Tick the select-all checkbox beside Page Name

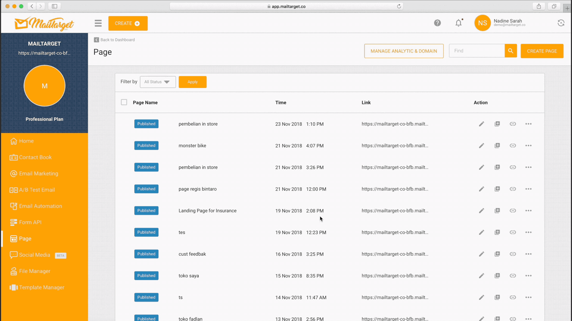[x=124, y=102]
